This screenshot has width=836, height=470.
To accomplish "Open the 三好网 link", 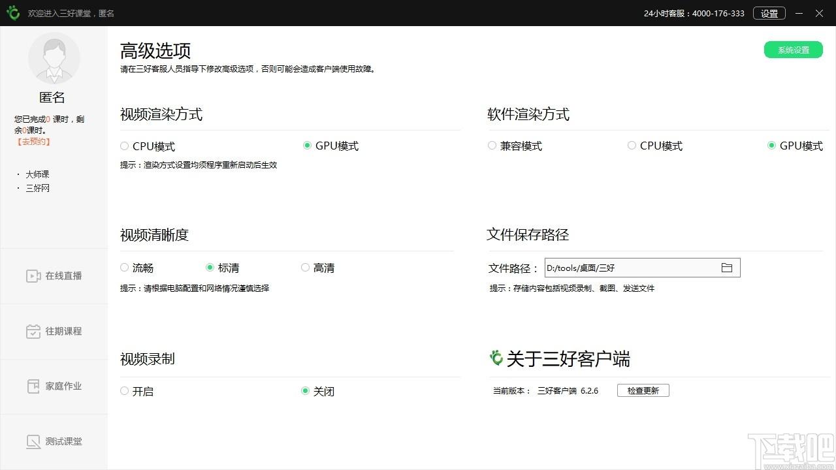I will tap(37, 188).
